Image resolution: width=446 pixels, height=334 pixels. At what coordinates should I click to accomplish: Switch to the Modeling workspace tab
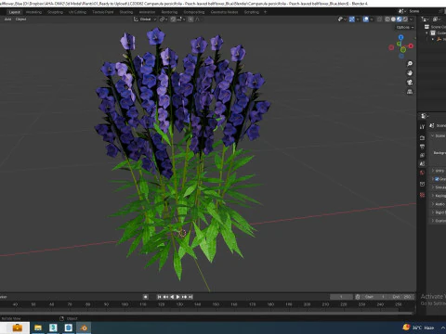(33, 12)
